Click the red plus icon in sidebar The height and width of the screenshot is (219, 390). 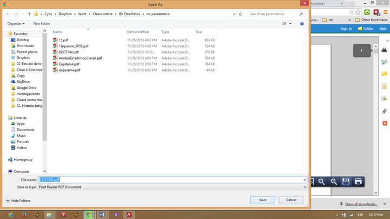385,123
